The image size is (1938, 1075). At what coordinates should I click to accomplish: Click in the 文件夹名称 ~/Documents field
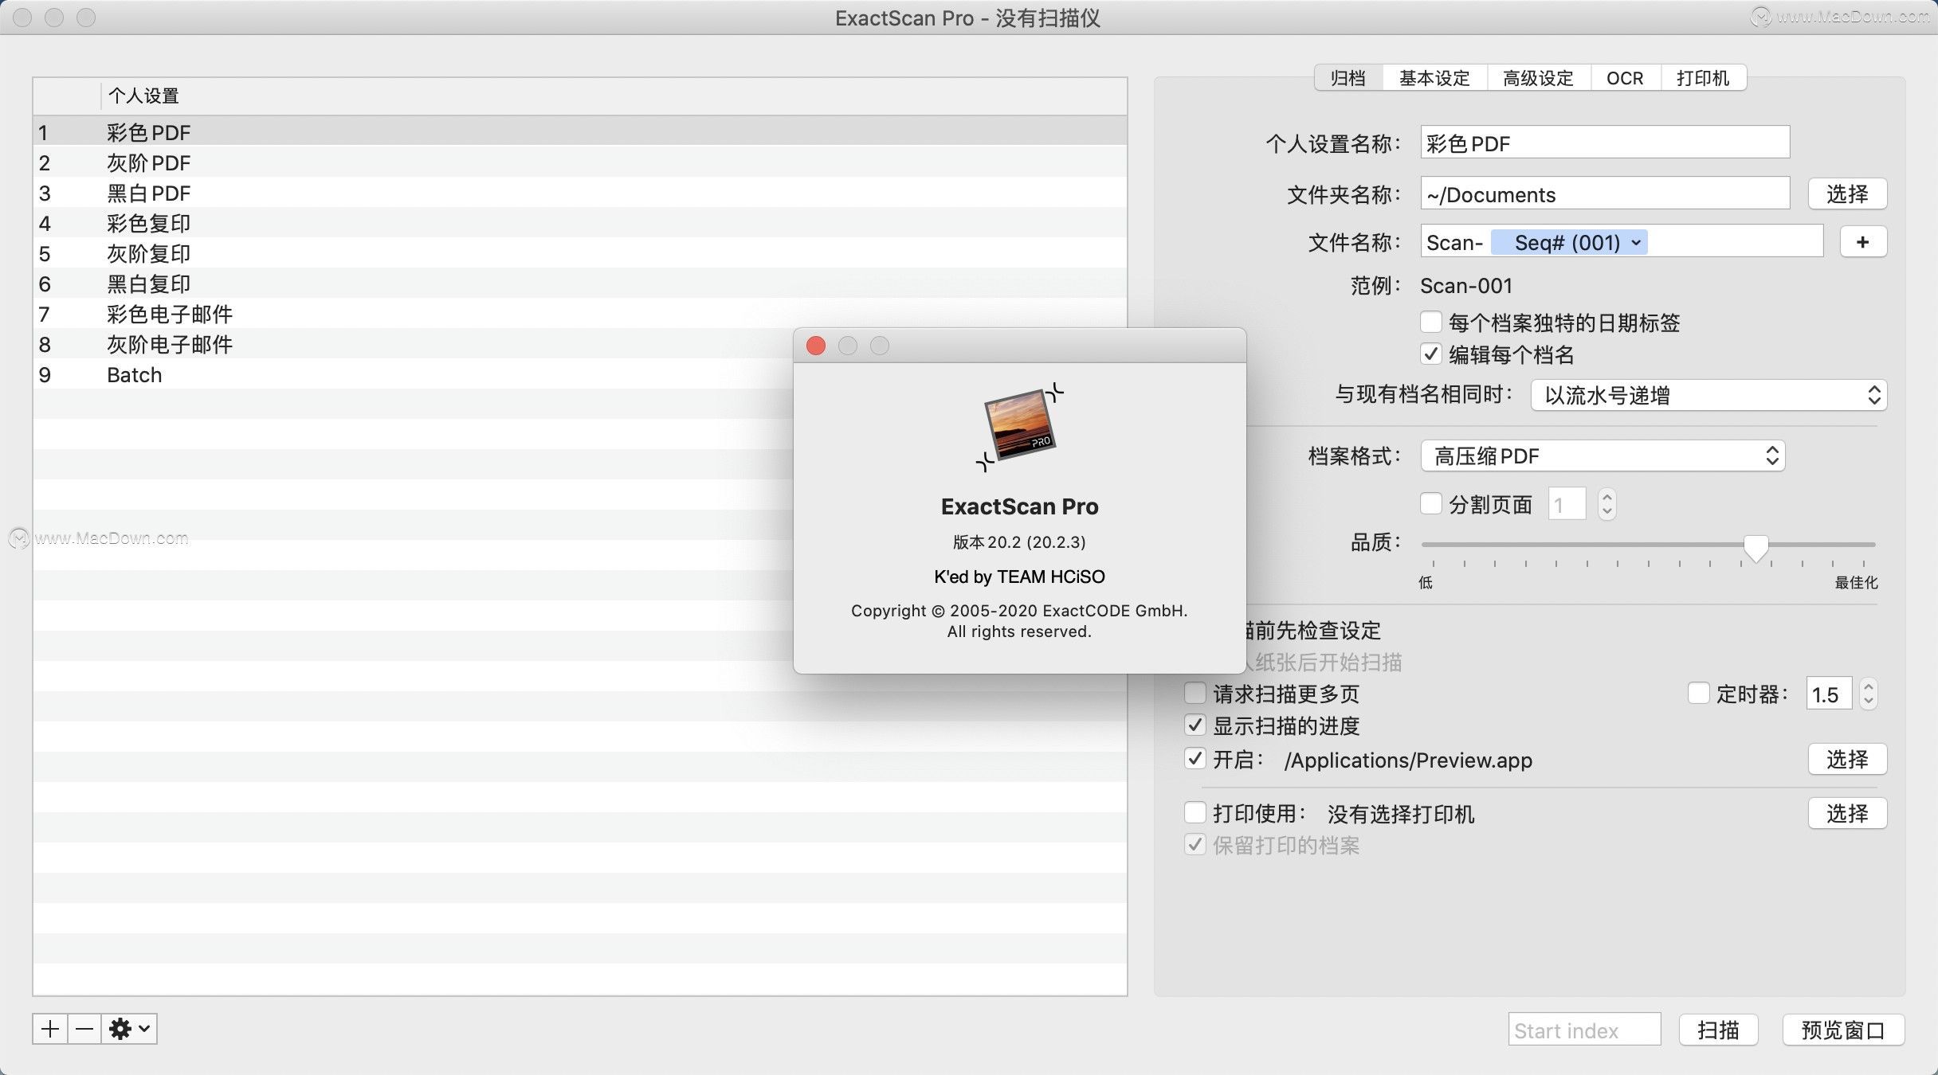click(1605, 193)
